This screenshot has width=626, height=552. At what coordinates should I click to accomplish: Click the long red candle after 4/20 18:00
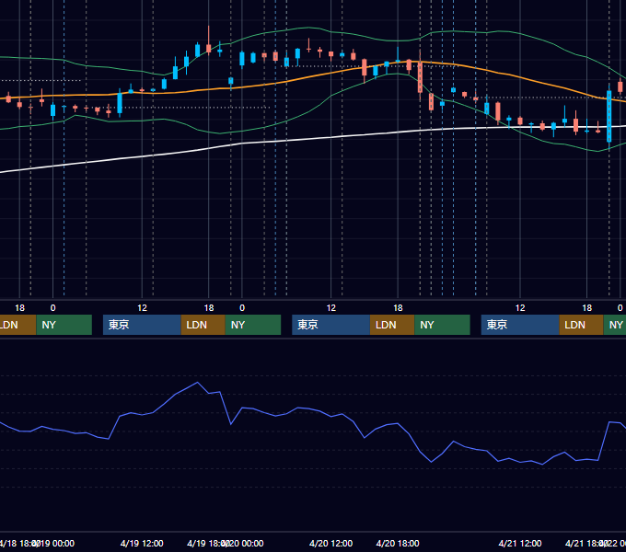(420, 76)
